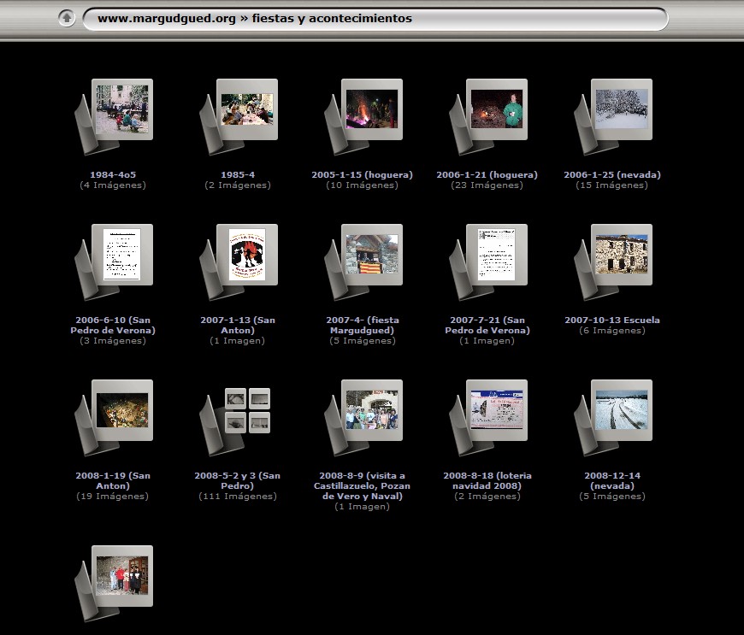Open the '2006-6-10 (San Pedro de Verona)' title link
Viewport: 744px width, 635px height.
(114, 326)
